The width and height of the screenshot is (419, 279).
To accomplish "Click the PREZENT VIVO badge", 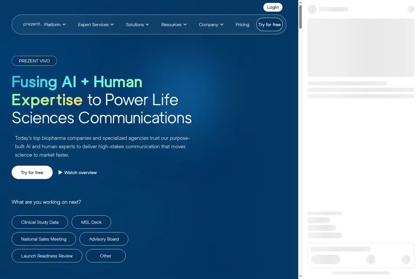I will (34, 61).
